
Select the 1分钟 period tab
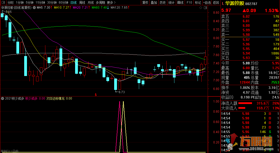click(x=20, y=3)
